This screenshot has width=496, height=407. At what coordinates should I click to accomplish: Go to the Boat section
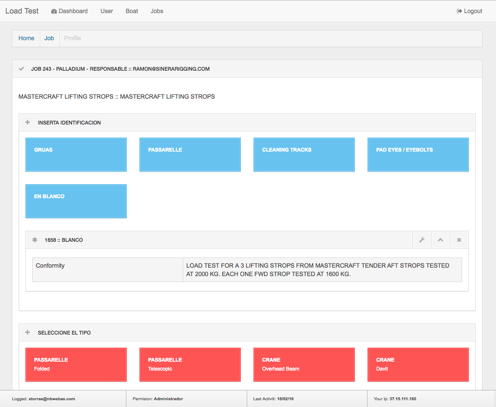point(132,11)
